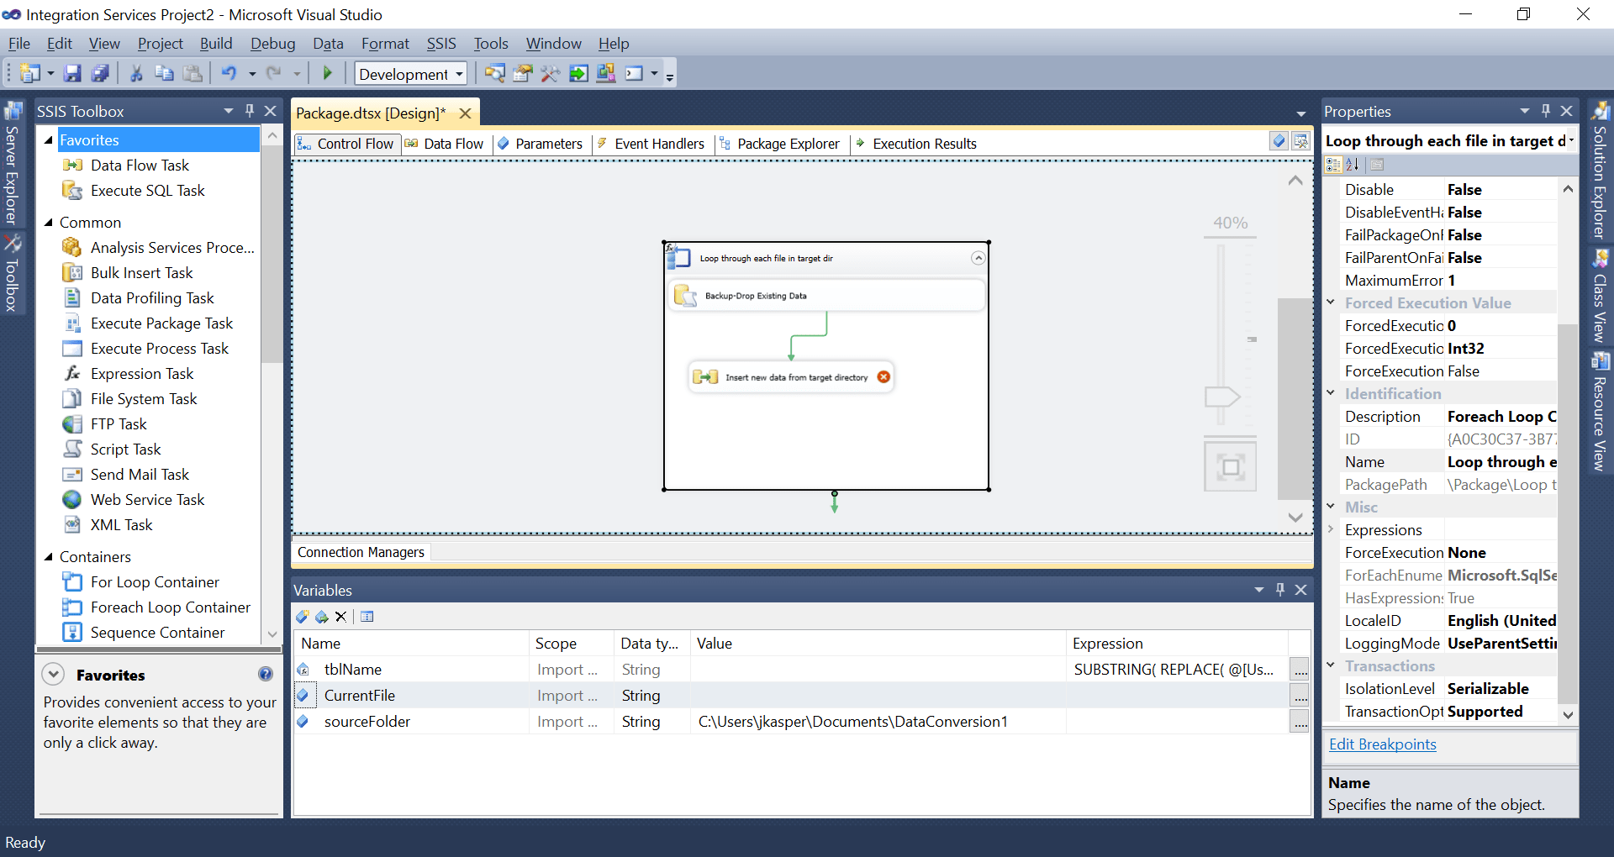Click the green arrow Start Page icon
1614x857 pixels.
[x=578, y=74]
